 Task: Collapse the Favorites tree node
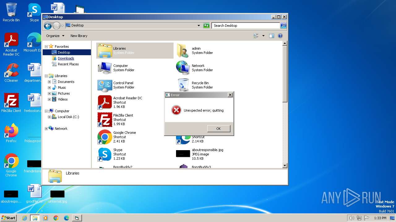[x=46, y=47]
